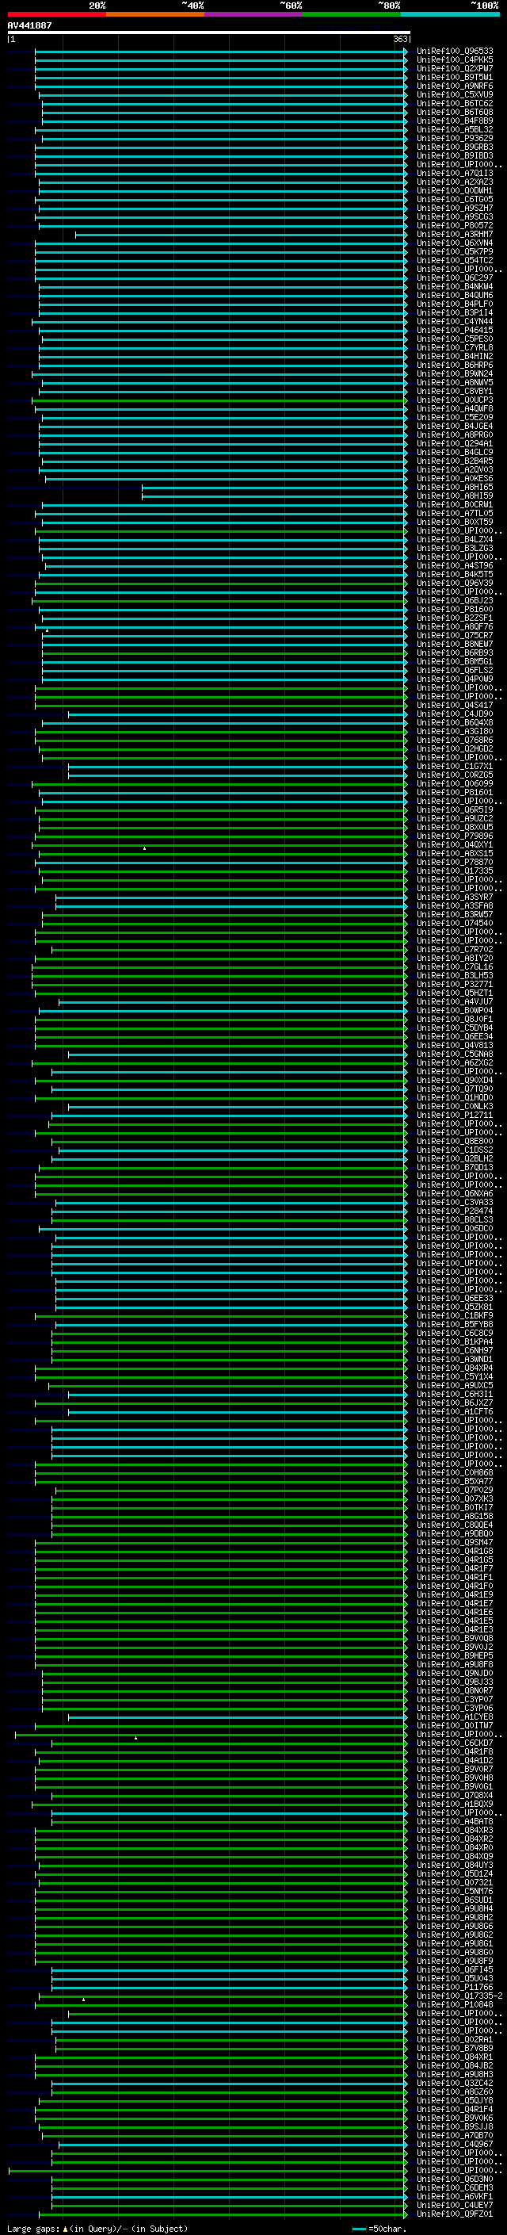507x2235 pixels.
Task: Click the purple ~60% identity legend segment
Action: [x=253, y=14]
